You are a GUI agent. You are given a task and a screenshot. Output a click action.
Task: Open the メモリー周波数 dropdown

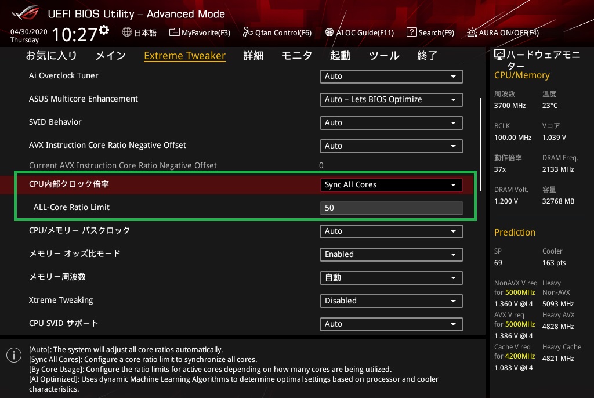coord(391,277)
